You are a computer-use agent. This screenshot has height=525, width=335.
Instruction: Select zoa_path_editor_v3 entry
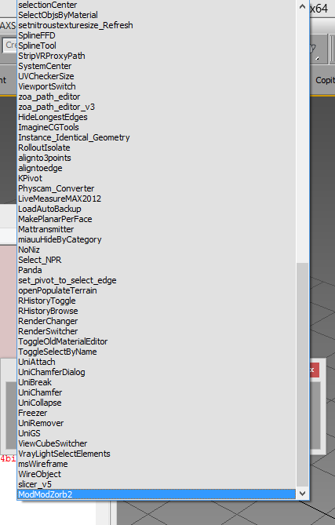tap(156, 107)
